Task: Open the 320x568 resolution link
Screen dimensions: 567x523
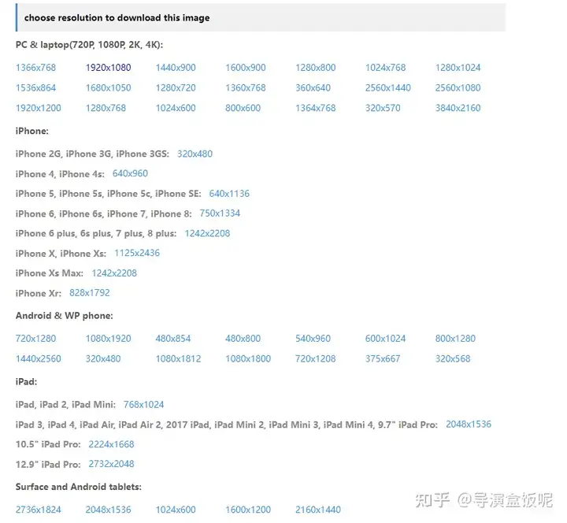Action: point(453,359)
